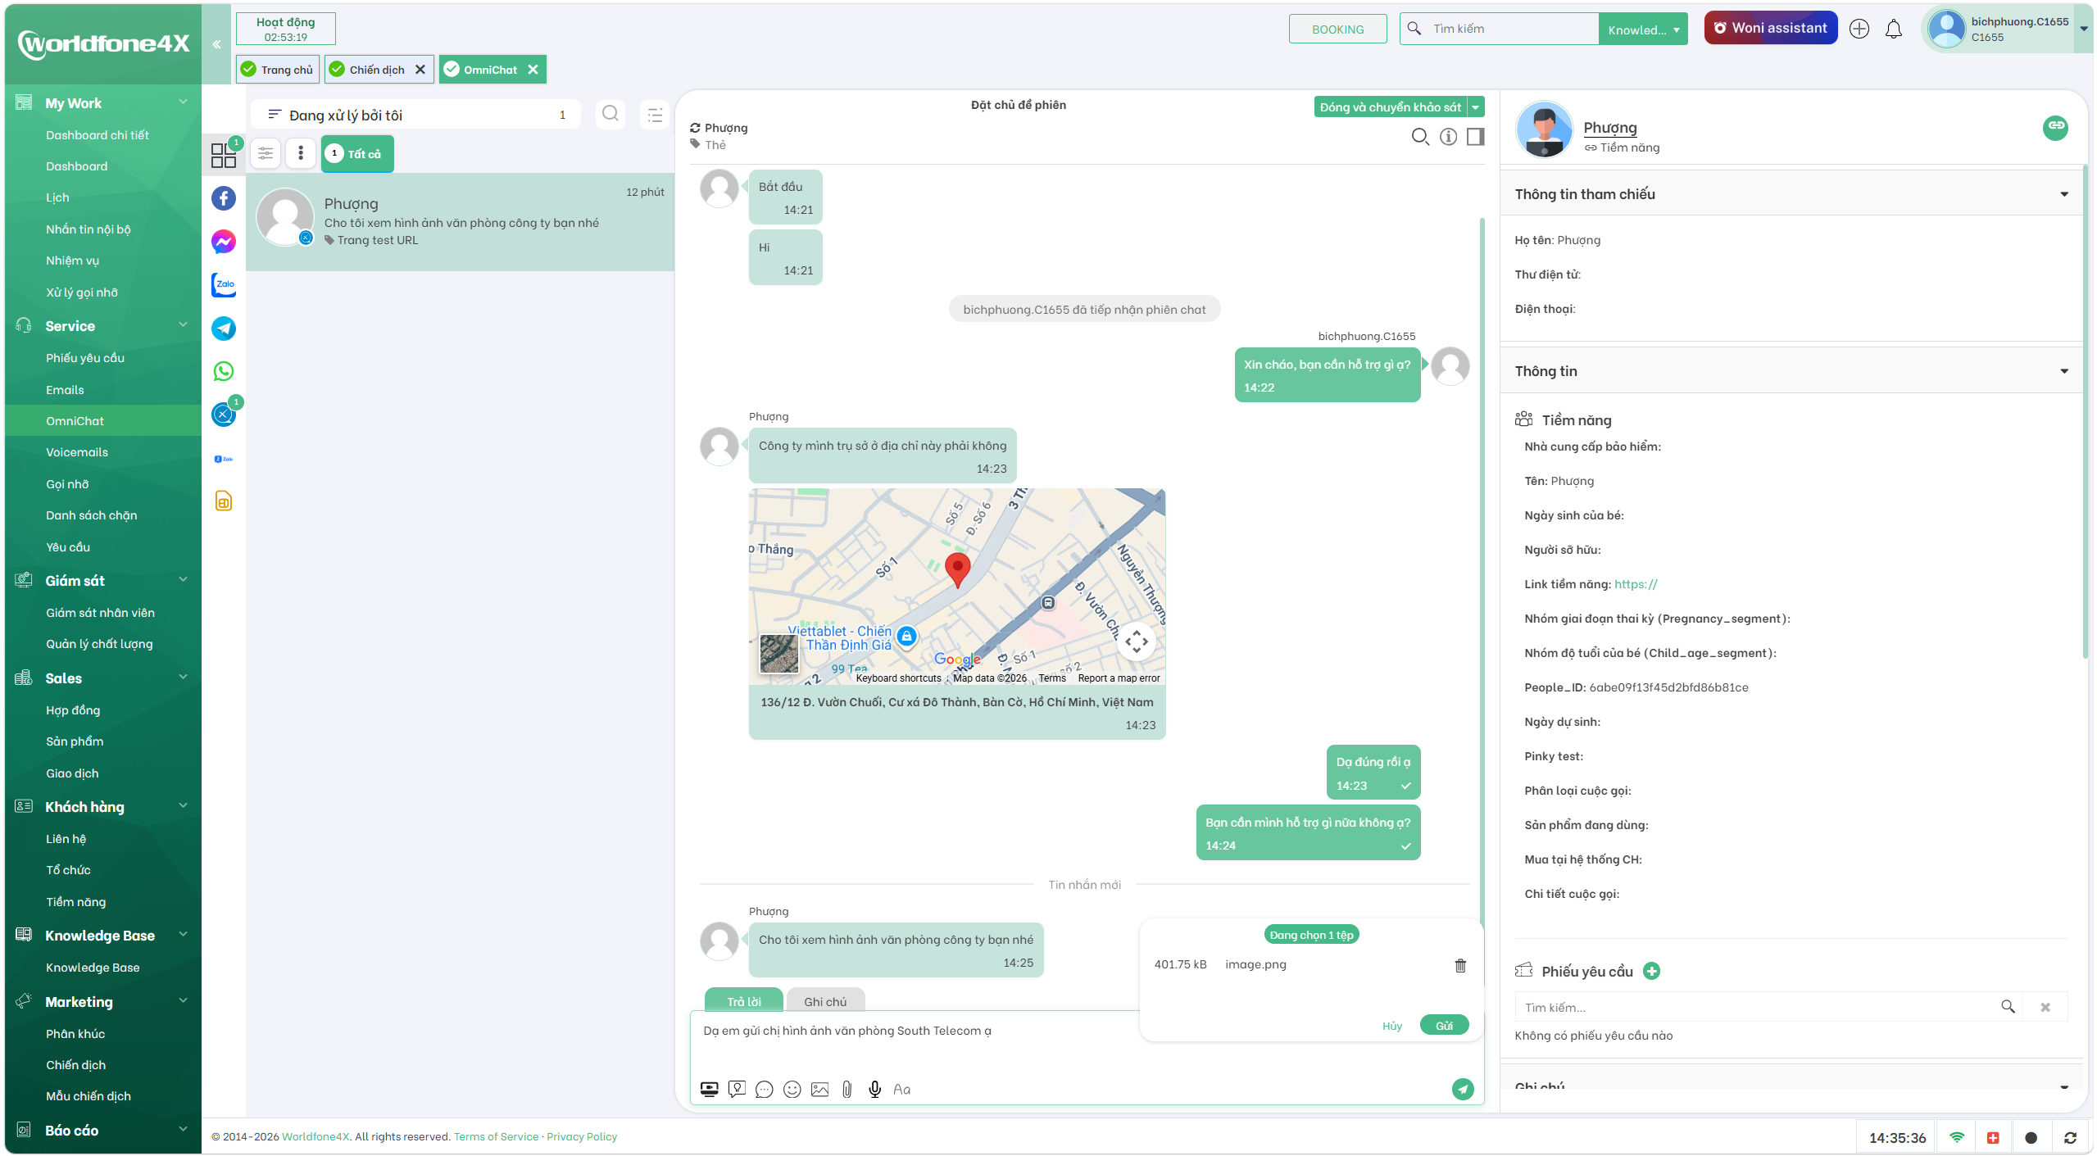
Task: Toggle the filter sliders button
Action: [x=266, y=153]
